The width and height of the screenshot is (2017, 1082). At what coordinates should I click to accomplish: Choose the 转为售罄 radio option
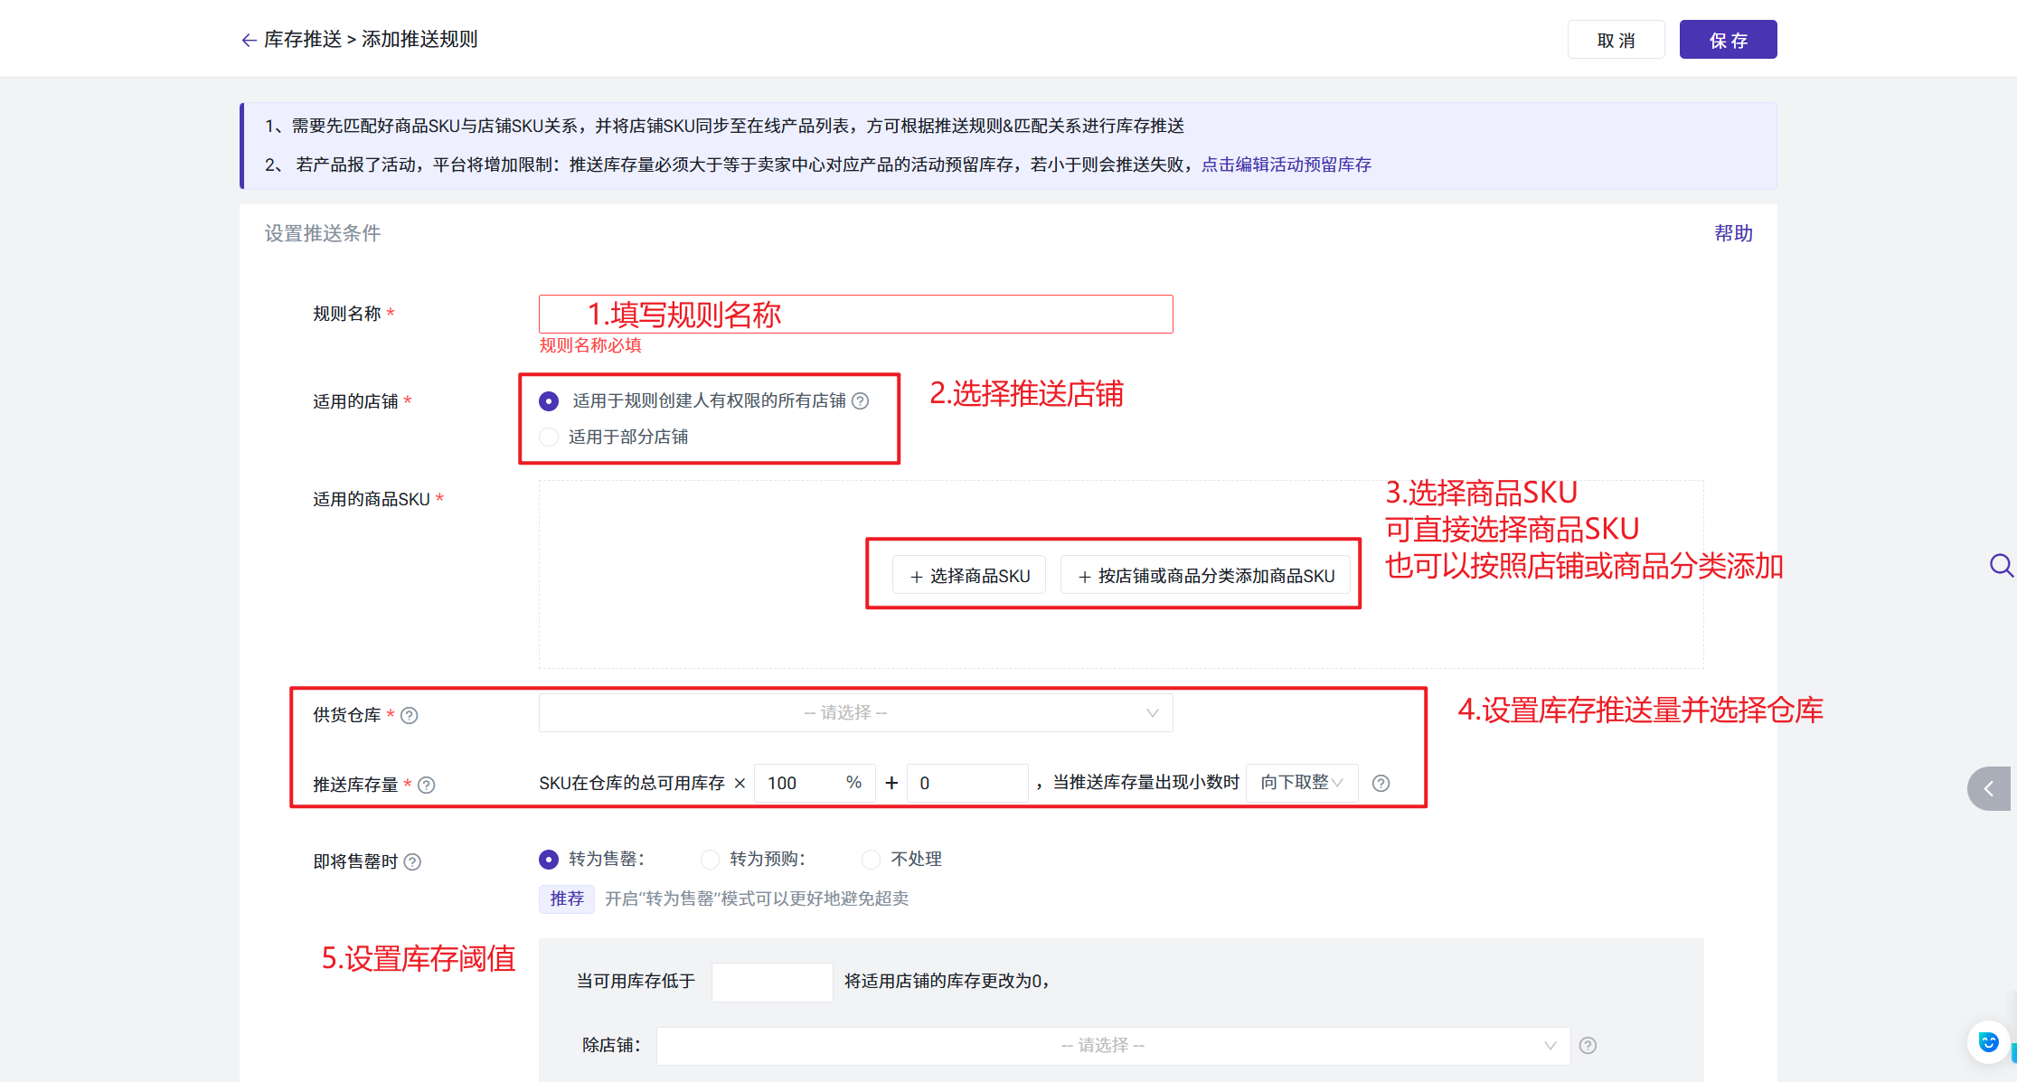pos(549,859)
